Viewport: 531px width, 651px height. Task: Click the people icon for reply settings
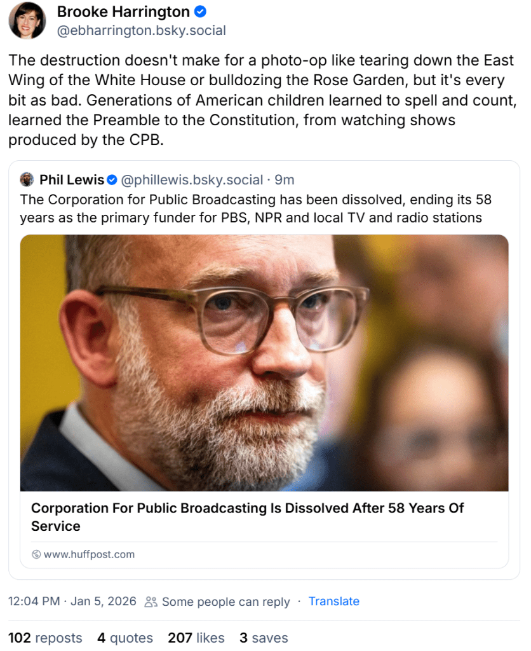(x=151, y=601)
